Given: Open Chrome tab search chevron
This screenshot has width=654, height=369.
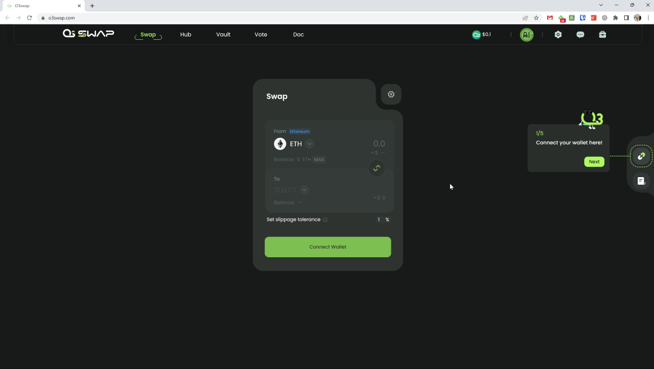Looking at the screenshot, I should 601,5.
